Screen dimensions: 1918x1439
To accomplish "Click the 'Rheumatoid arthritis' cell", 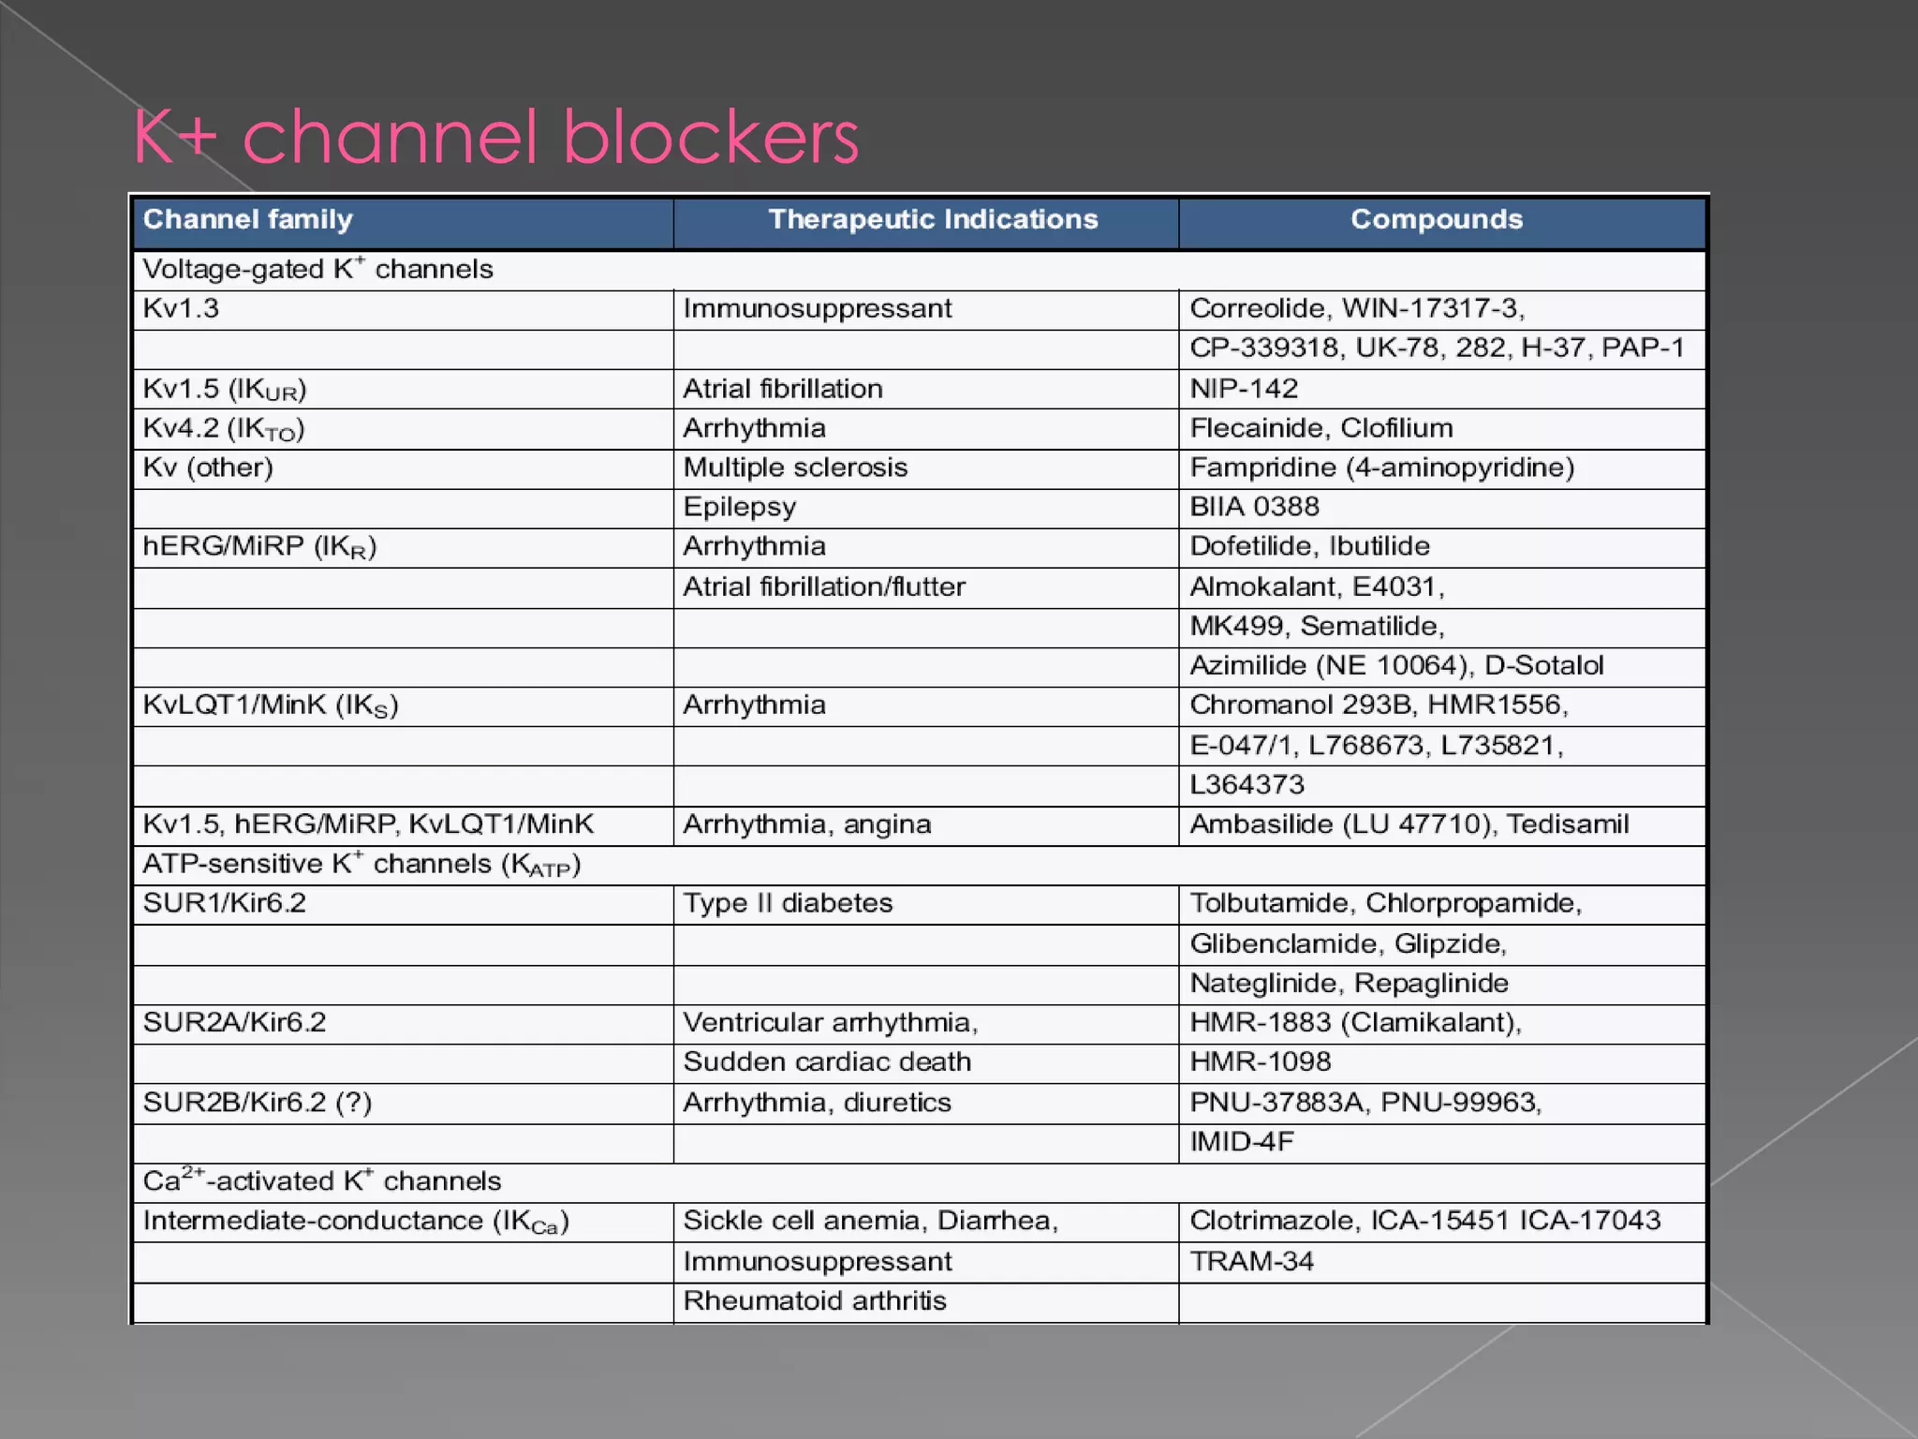I will pyautogui.click(x=926, y=1301).
